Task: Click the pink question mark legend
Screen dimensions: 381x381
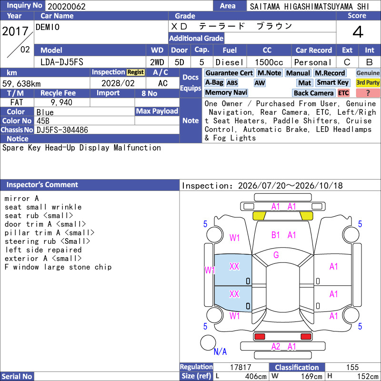Action: [x=368, y=93]
